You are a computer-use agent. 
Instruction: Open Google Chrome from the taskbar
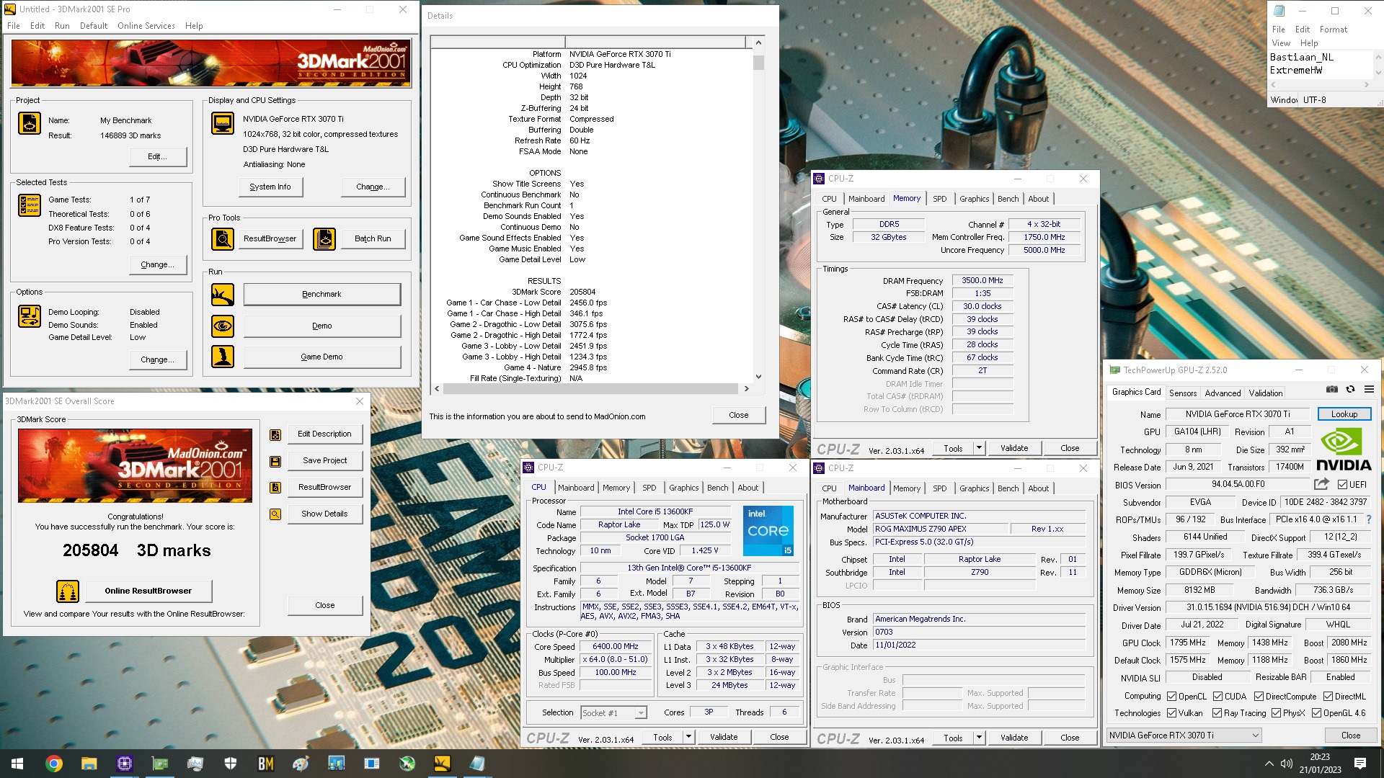pos(54,764)
